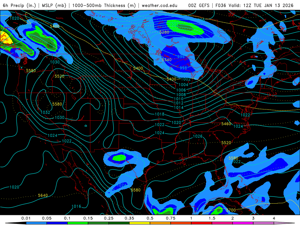Open the weather.cod.edu text in header
300x225 pixels.
pos(160,5)
